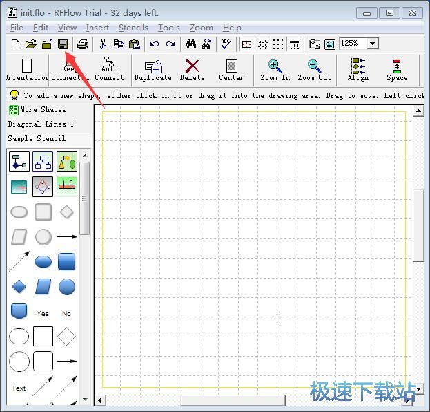Click the Print icon in toolbar
The width and height of the screenshot is (430, 412).
click(x=83, y=44)
